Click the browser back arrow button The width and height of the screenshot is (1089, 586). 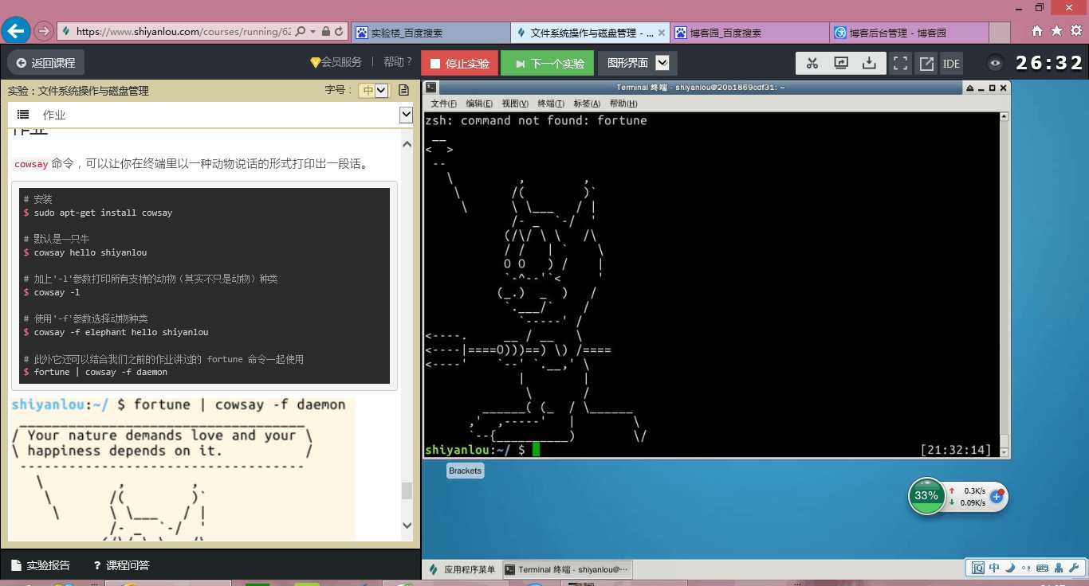(16, 31)
